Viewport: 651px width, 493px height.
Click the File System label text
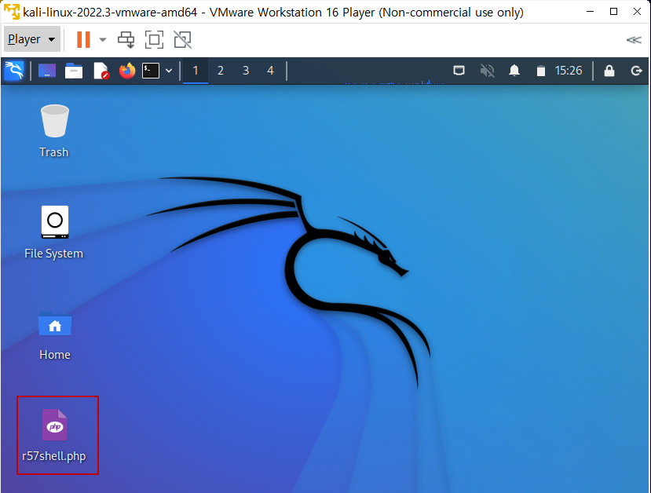[x=54, y=254]
